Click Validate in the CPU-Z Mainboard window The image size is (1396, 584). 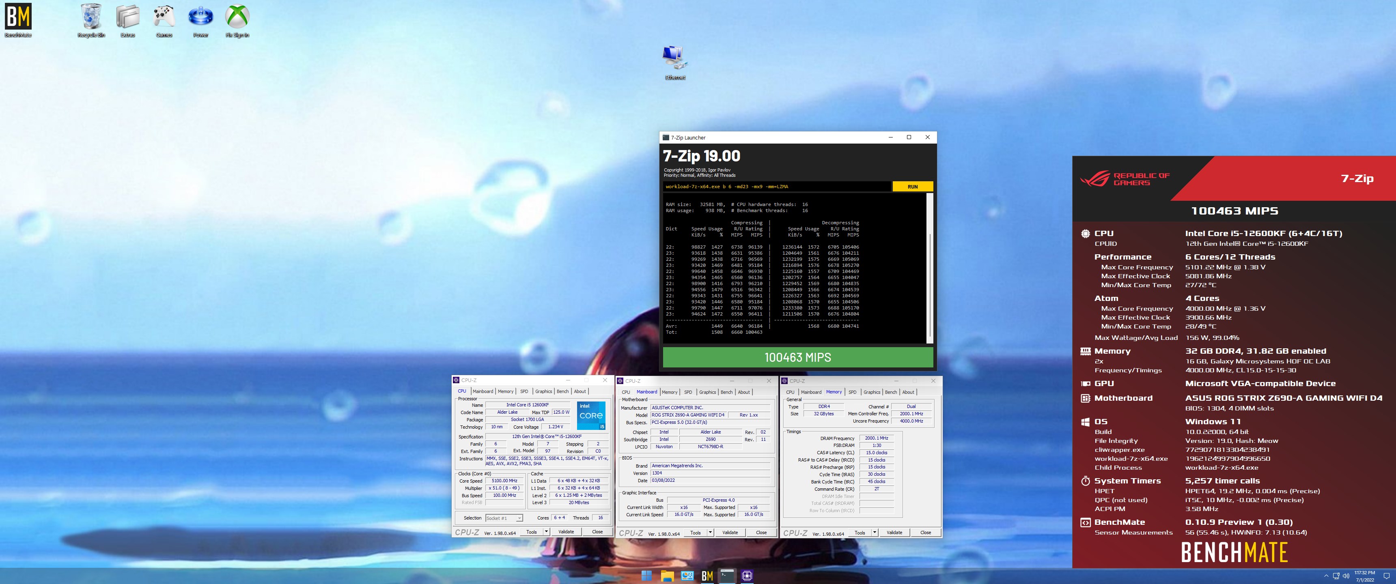730,532
